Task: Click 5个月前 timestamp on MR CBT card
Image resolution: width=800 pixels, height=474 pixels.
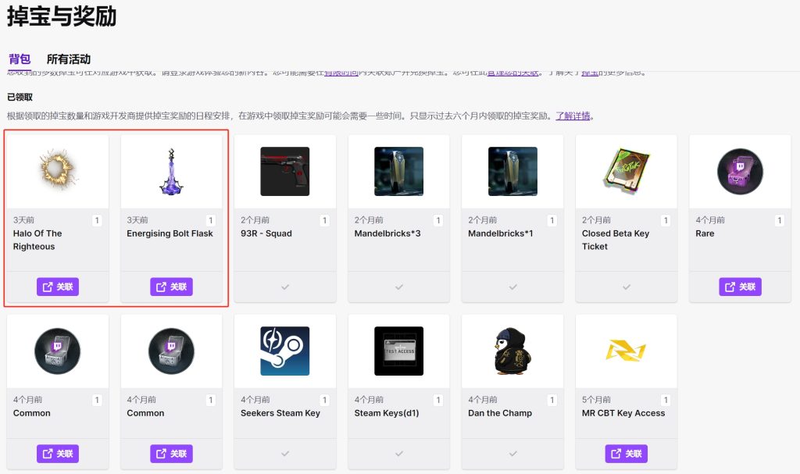Action: 596,400
